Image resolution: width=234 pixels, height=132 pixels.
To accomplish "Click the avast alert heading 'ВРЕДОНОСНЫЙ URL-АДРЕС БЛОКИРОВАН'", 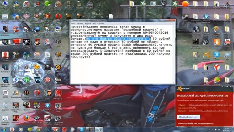I will point(202,96).
